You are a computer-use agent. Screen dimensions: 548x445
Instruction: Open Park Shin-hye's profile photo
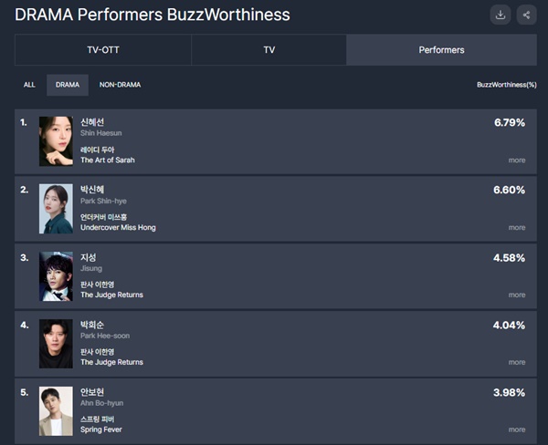[x=56, y=209]
